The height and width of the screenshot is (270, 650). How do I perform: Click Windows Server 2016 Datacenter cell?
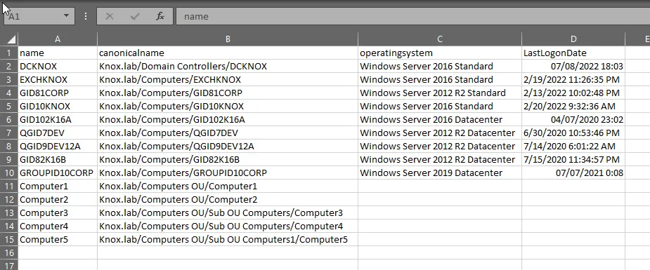tap(440, 119)
